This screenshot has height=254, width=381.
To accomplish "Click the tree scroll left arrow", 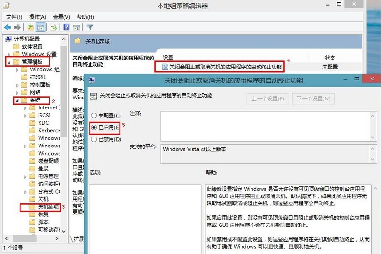I will pyautogui.click(x=7, y=238).
